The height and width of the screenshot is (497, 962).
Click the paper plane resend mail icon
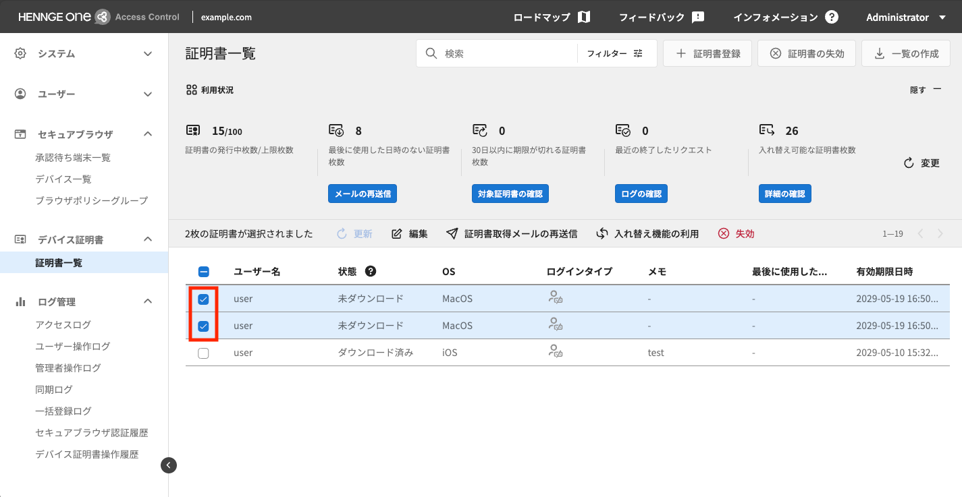[452, 233]
